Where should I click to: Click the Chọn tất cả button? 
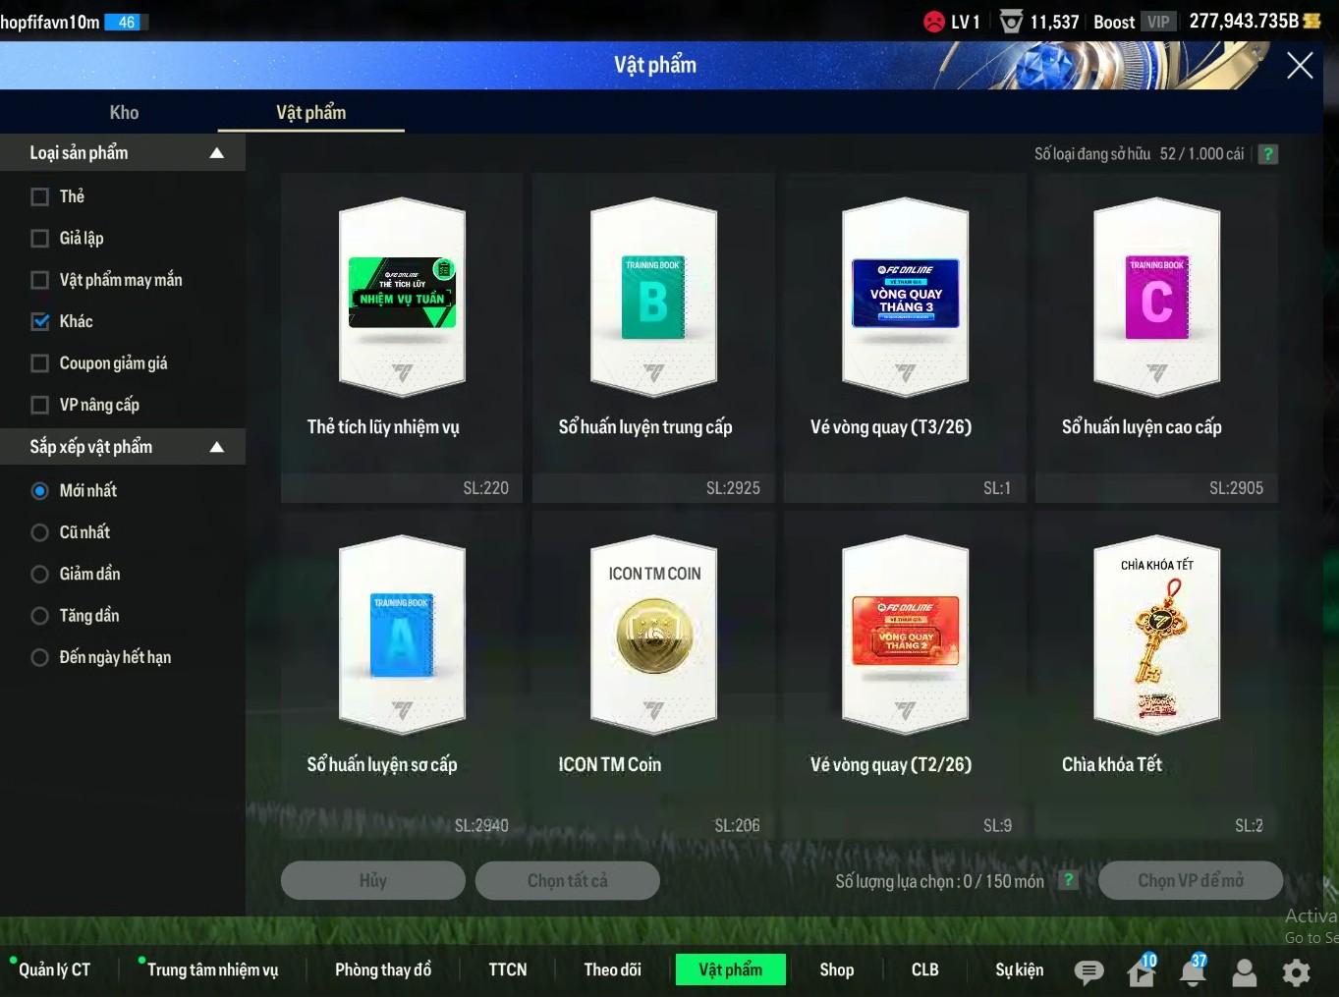567,880
